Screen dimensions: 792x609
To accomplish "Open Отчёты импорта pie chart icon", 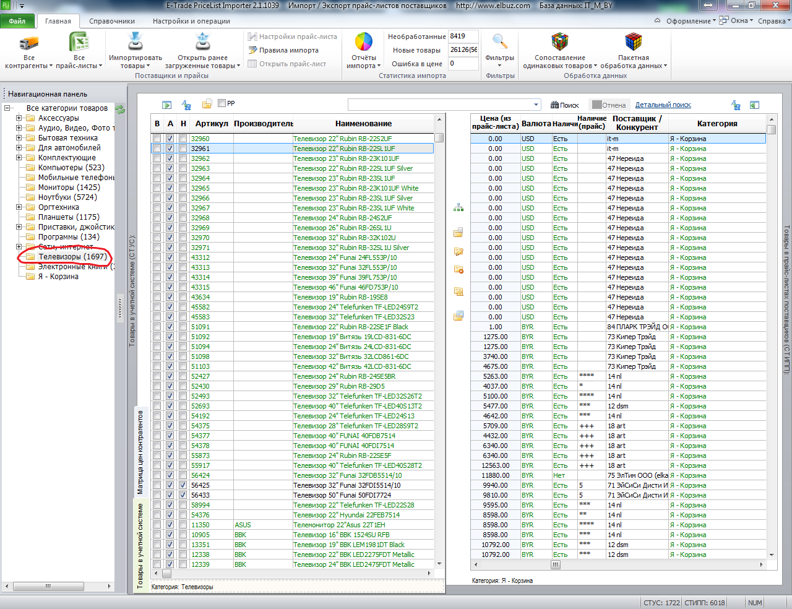I will (x=364, y=42).
